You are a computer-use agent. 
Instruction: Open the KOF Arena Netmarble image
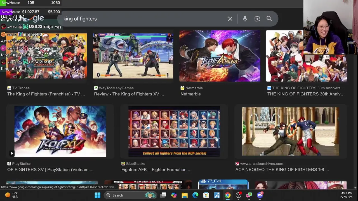click(x=220, y=56)
